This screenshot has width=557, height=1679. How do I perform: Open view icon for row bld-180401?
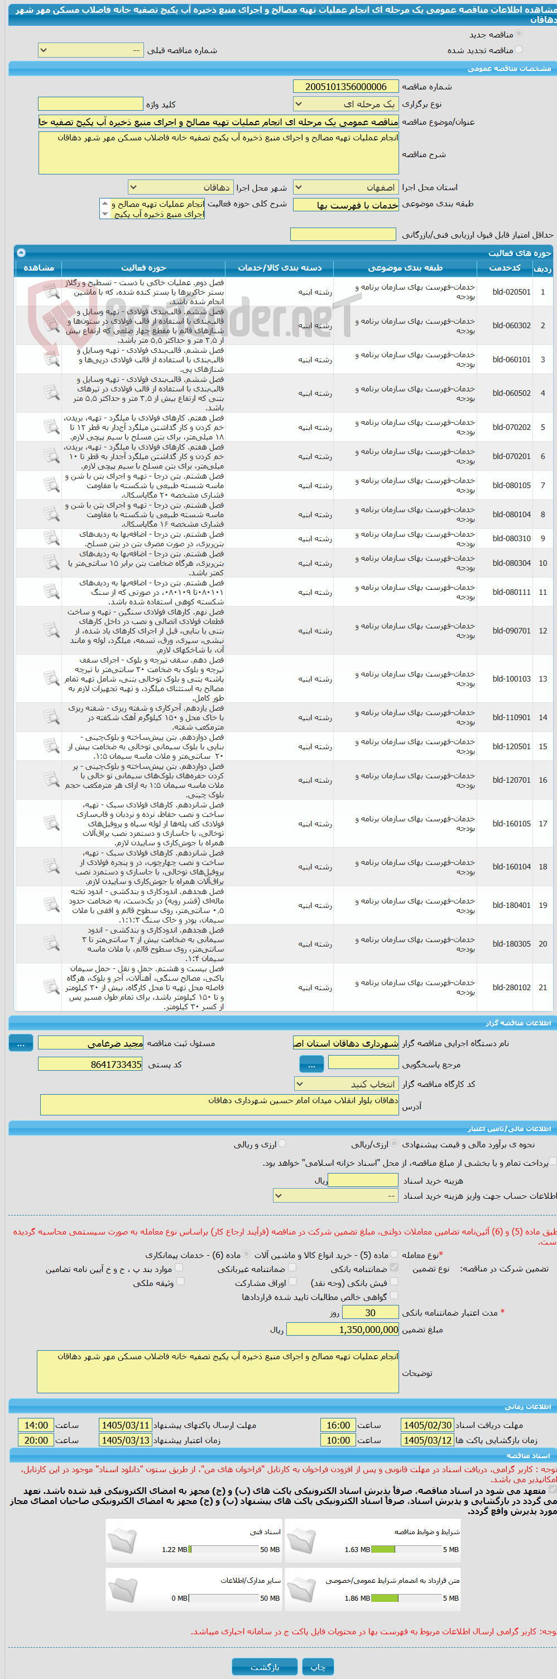(51, 905)
